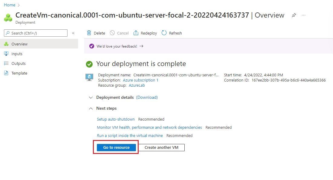The width and height of the screenshot is (333, 180).
Task: Focus the Search (Ctrl+/) box
Action: coord(36,33)
